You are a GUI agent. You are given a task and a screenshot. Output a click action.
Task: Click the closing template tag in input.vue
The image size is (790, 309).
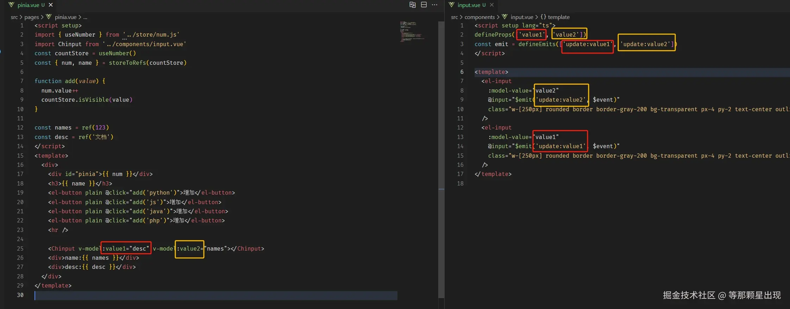(x=493, y=174)
